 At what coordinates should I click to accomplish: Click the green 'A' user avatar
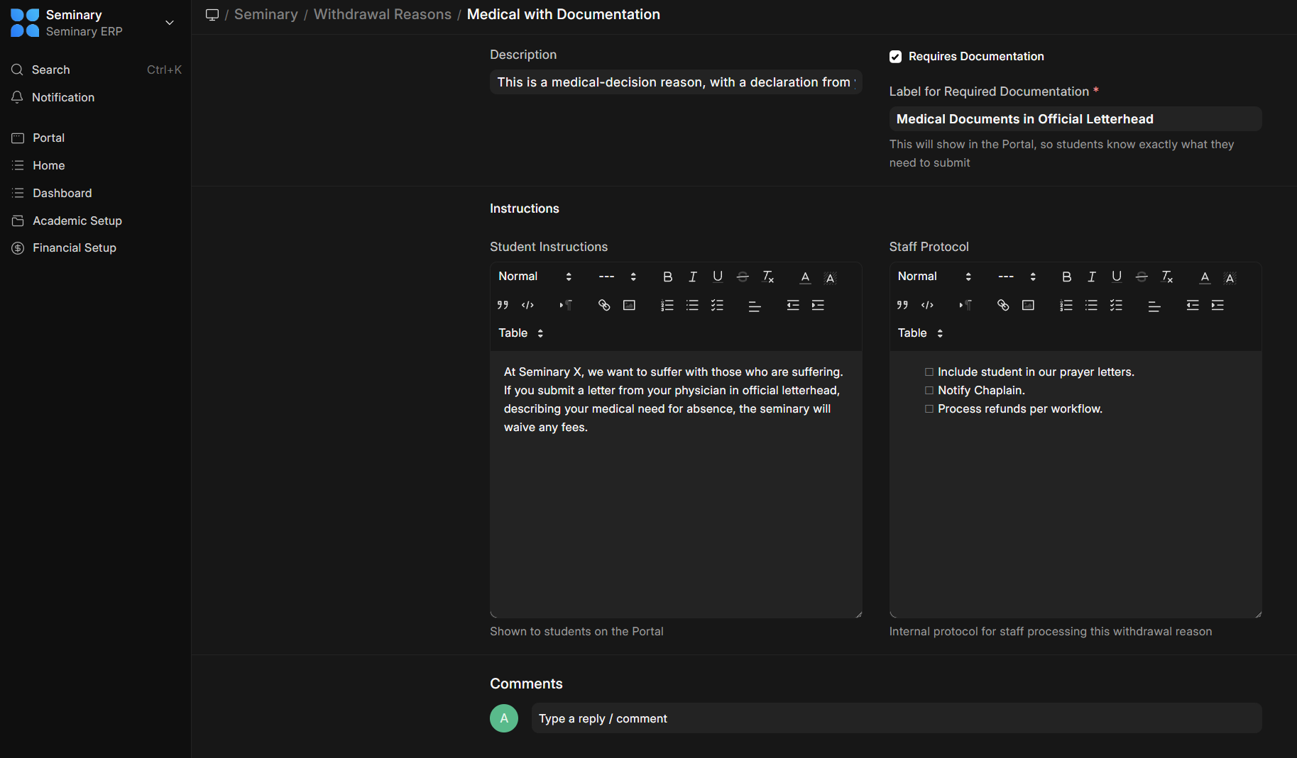click(504, 718)
